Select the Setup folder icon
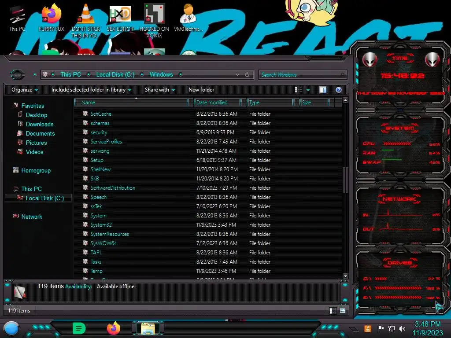The image size is (451, 338). pyautogui.click(x=85, y=160)
